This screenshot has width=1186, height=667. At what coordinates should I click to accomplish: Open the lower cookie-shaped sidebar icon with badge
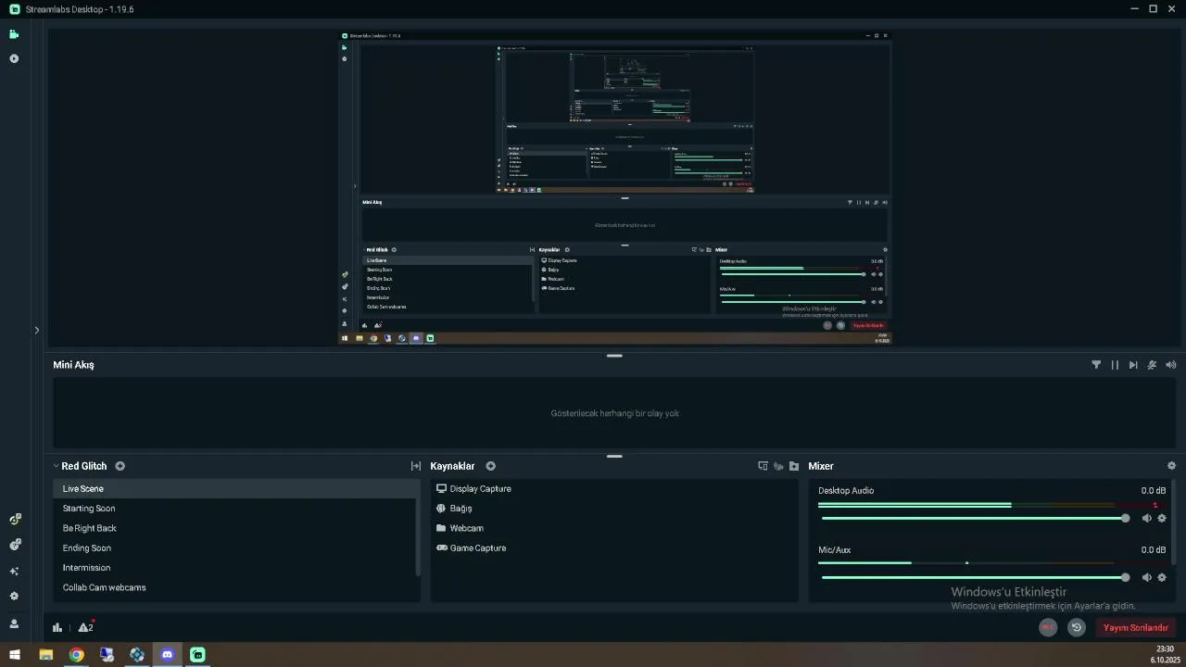pos(14,545)
